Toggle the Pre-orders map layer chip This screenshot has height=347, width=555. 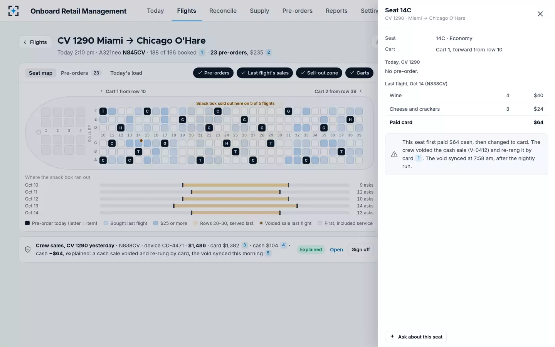tap(213, 73)
